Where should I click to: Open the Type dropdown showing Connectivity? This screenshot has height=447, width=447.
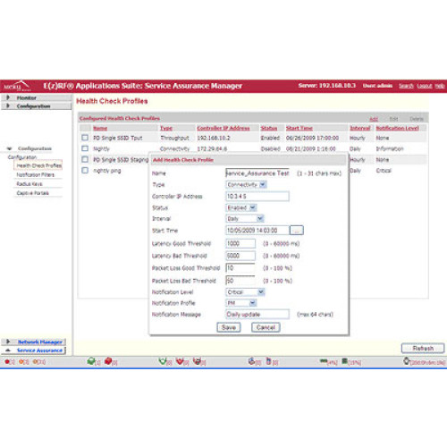coord(246,185)
